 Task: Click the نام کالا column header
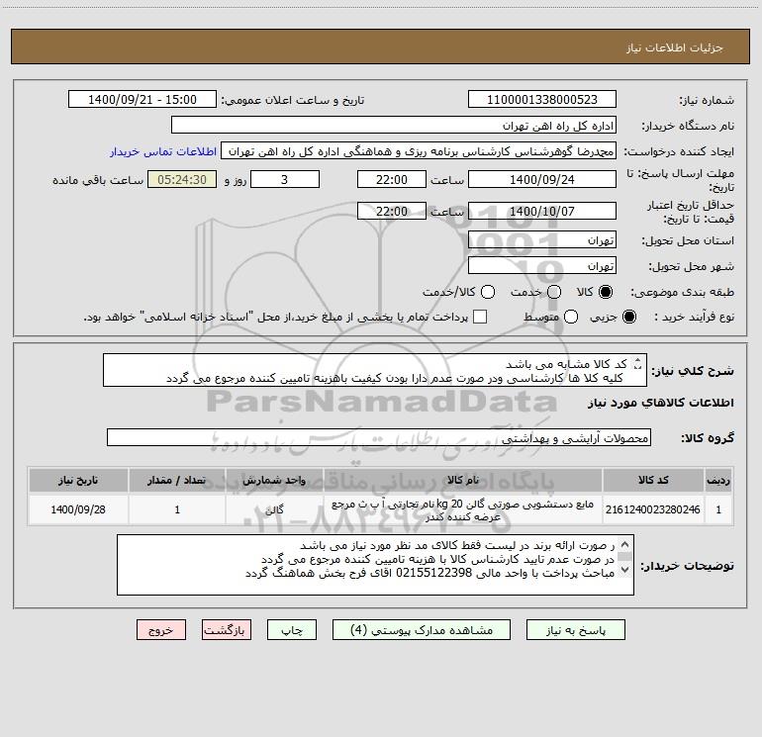pos(463,481)
